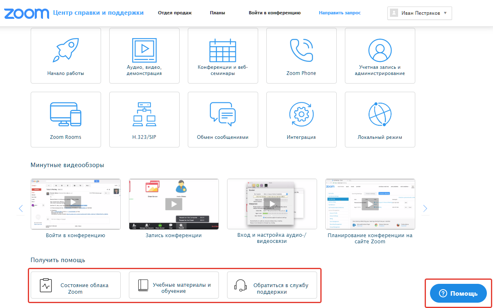
Task: Advance the video carousel with the right arrow
Action: pos(425,208)
